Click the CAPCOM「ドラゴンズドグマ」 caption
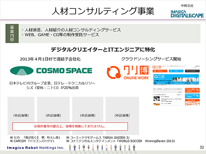 pos(32,141)
